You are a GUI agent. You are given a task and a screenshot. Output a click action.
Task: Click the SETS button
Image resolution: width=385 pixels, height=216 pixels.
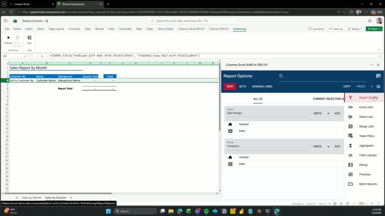pyautogui.click(x=243, y=87)
